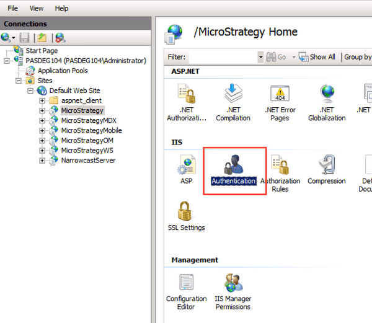Expand the aspnet_client folder
372x323 pixels.
pyautogui.click(x=42, y=101)
